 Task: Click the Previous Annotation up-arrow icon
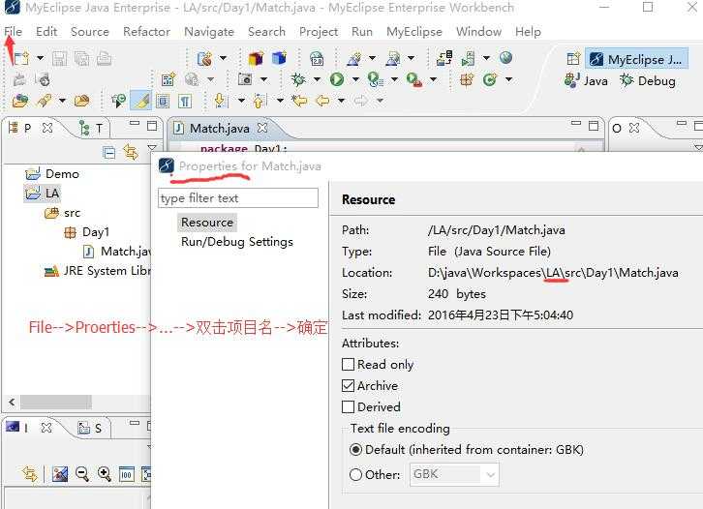click(x=259, y=101)
